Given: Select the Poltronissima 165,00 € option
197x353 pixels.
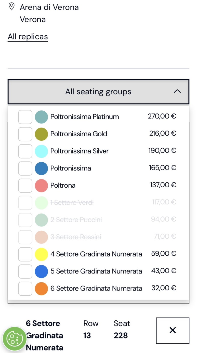Looking at the screenshot, I should click(98, 168).
